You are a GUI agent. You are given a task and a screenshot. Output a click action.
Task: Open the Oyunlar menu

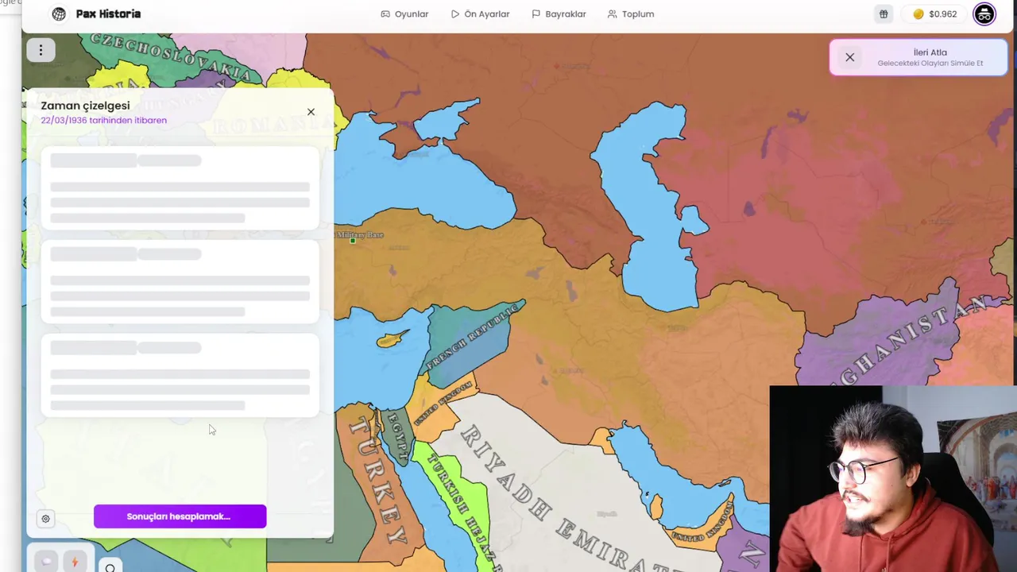(x=404, y=14)
